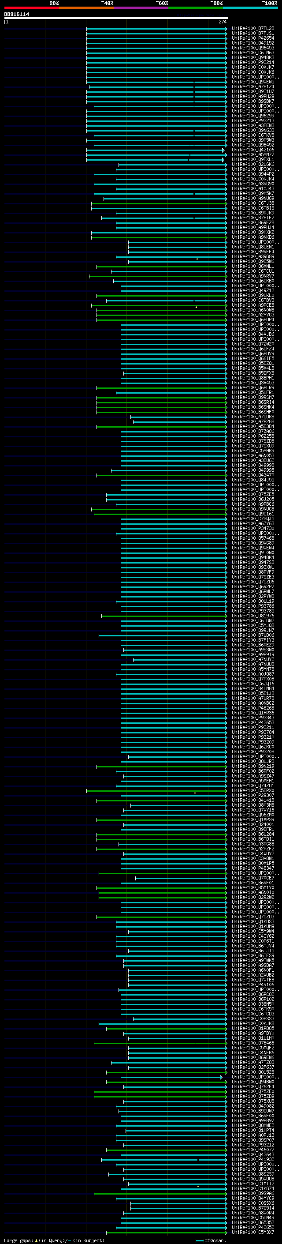
Task: Open hit UniRef100_B7FJS1
Action: (x=253, y=34)
